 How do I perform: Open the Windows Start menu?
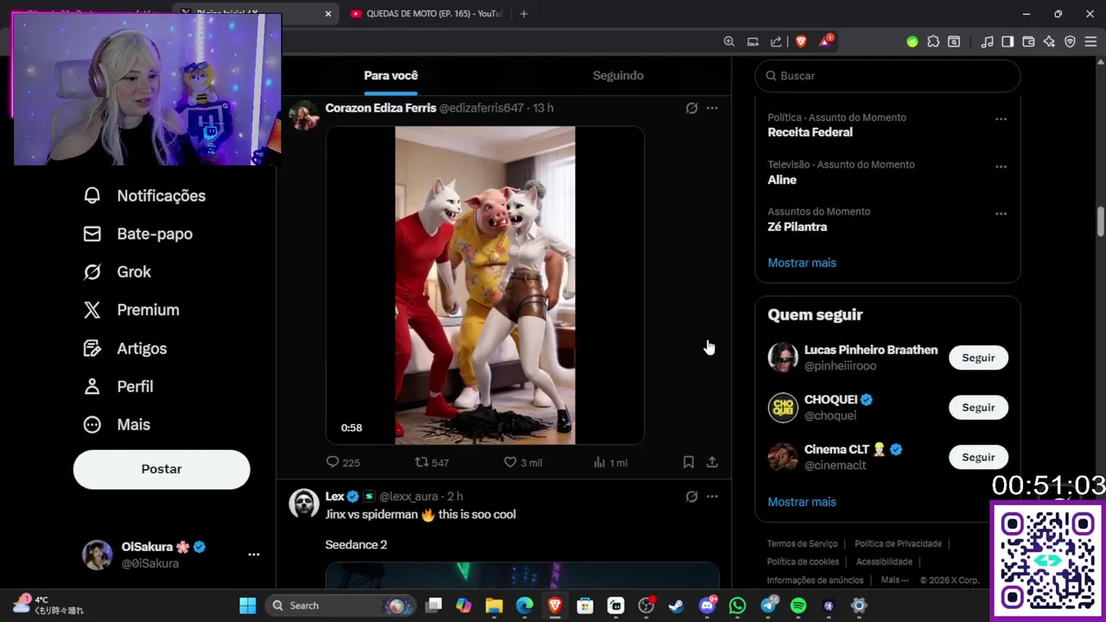point(248,606)
